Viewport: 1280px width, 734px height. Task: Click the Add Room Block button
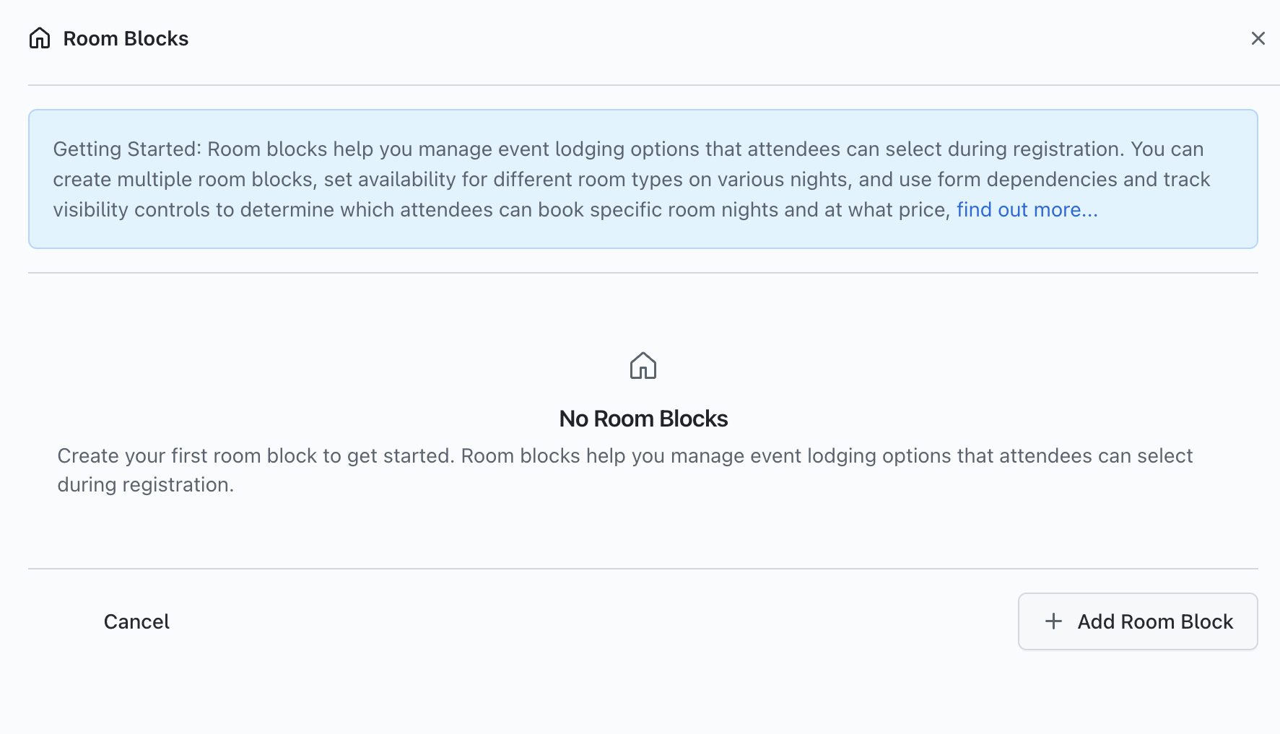1138,621
